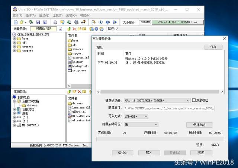Expand the sources folder tree node
This screenshot has height=168, width=238.
click(15, 47)
